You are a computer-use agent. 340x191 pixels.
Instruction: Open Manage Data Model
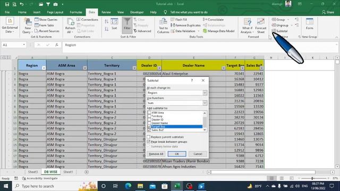(219, 31)
